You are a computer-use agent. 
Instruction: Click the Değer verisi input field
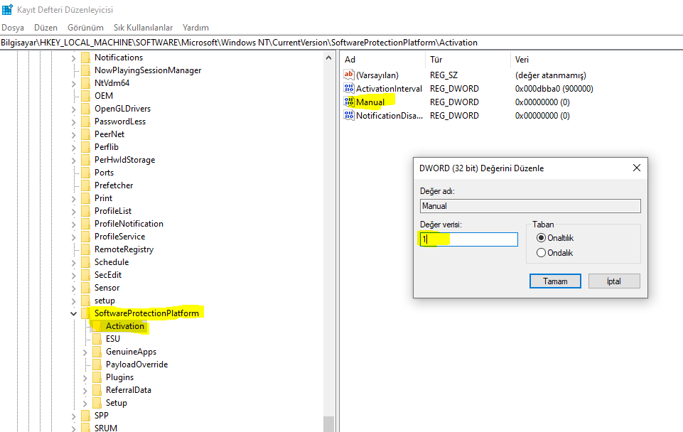[469, 239]
